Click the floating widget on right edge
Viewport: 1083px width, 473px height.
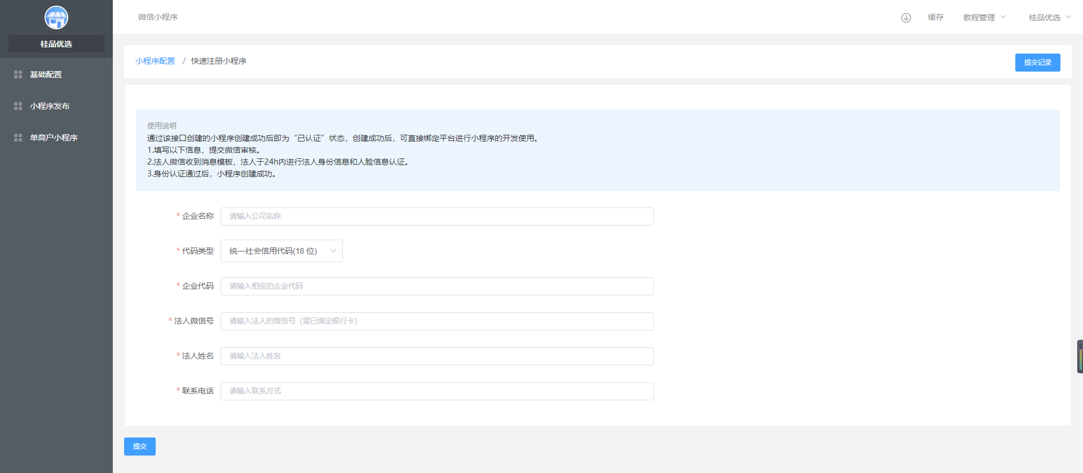[1080, 356]
